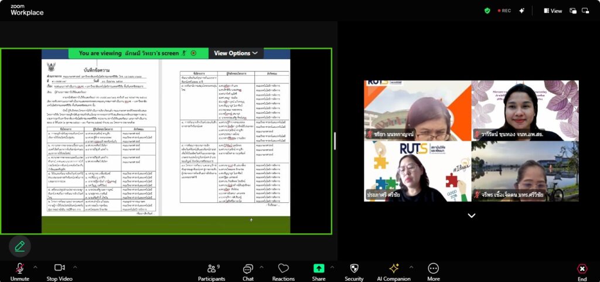This screenshot has height=282, width=600.
Task: Open video options arrow beside Stop Video
Action: (76, 267)
